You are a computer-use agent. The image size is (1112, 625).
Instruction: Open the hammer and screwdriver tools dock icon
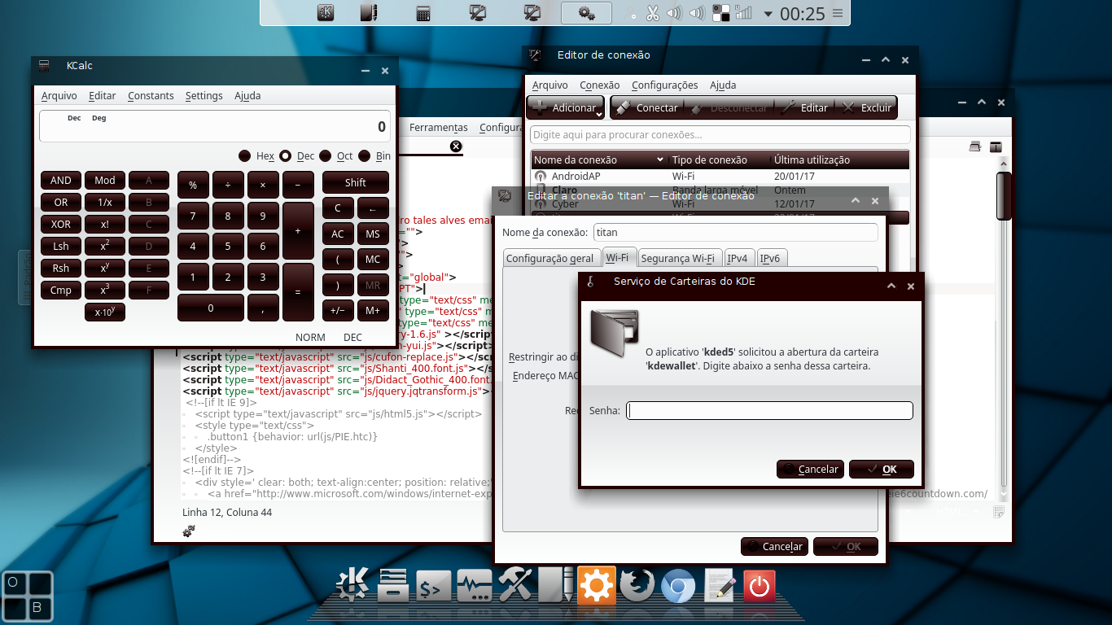click(x=515, y=585)
